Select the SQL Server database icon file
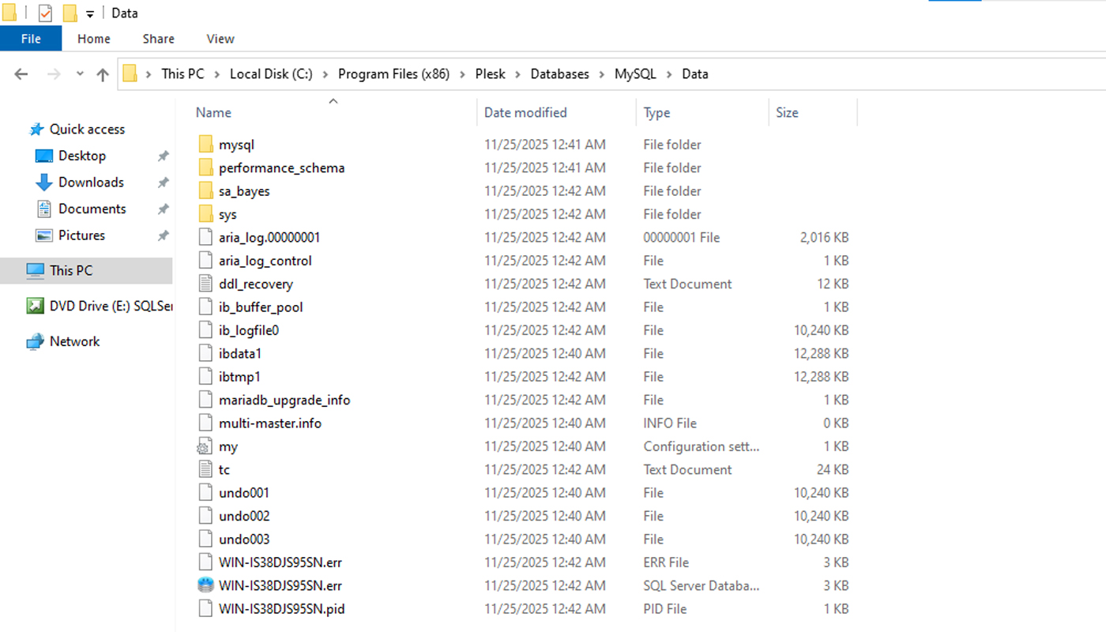The height and width of the screenshot is (632, 1106). click(x=205, y=585)
